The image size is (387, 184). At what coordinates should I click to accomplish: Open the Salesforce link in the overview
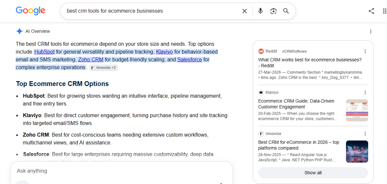click(x=190, y=60)
